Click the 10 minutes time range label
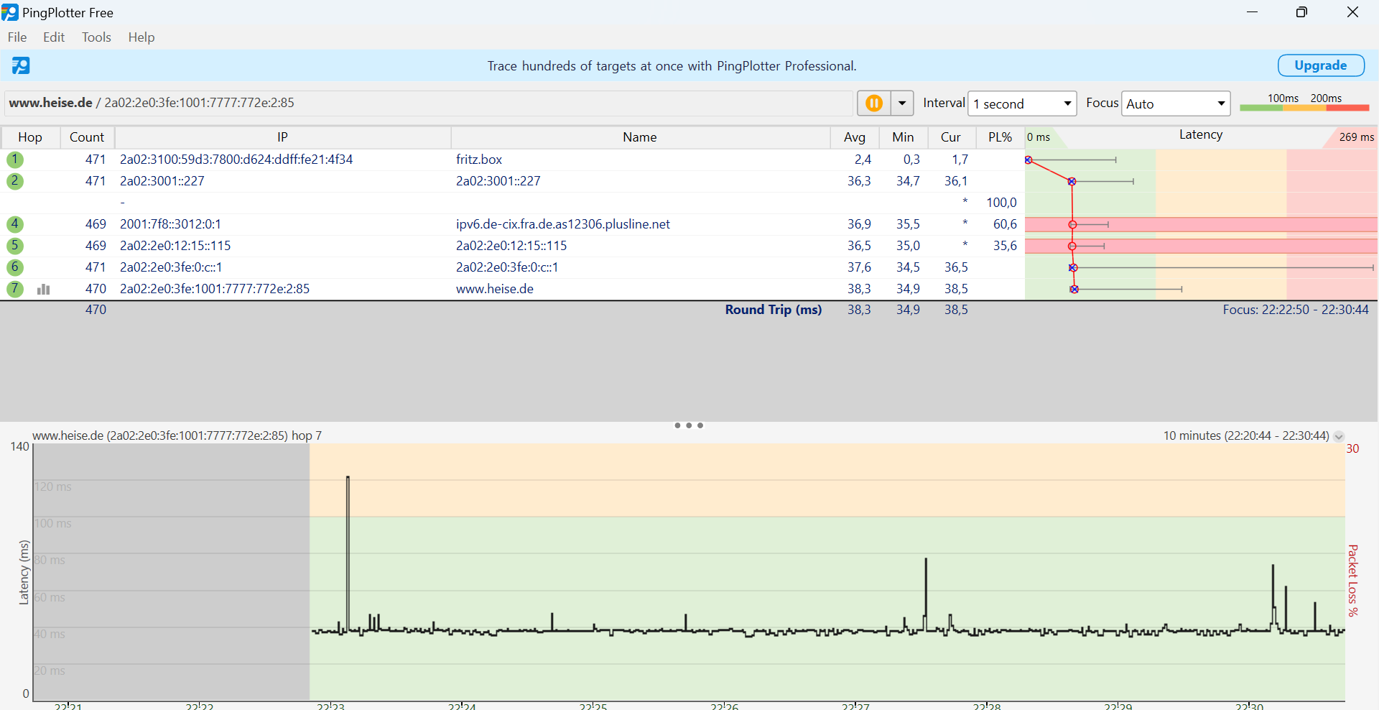The image size is (1379, 710). coord(1246,435)
